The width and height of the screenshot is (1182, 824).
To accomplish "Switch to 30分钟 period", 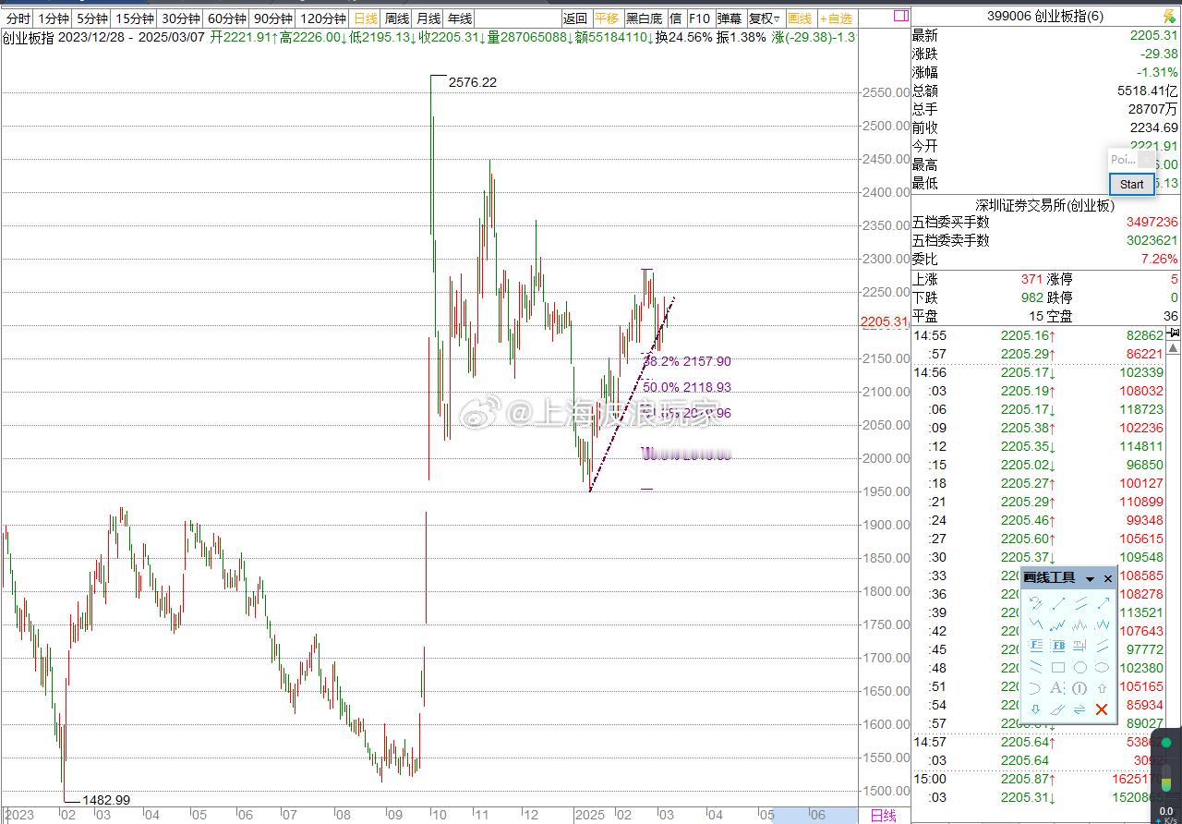I will pos(180,18).
